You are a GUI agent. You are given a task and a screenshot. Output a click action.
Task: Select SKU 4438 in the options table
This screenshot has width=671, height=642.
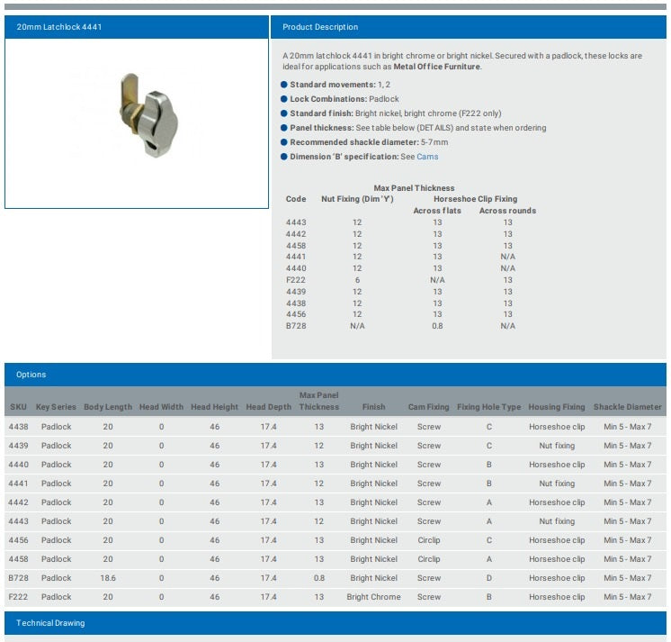[x=19, y=427]
